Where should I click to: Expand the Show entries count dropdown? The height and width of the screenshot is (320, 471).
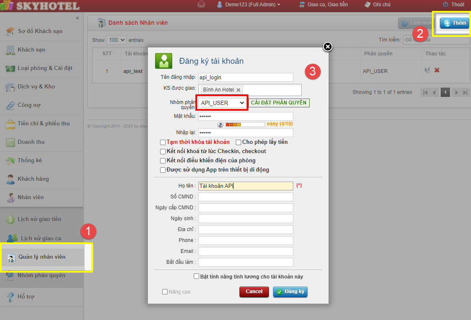pos(116,40)
